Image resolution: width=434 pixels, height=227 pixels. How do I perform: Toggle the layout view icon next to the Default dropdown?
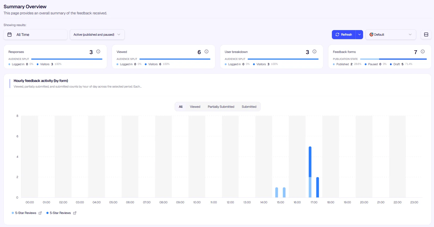(426, 35)
